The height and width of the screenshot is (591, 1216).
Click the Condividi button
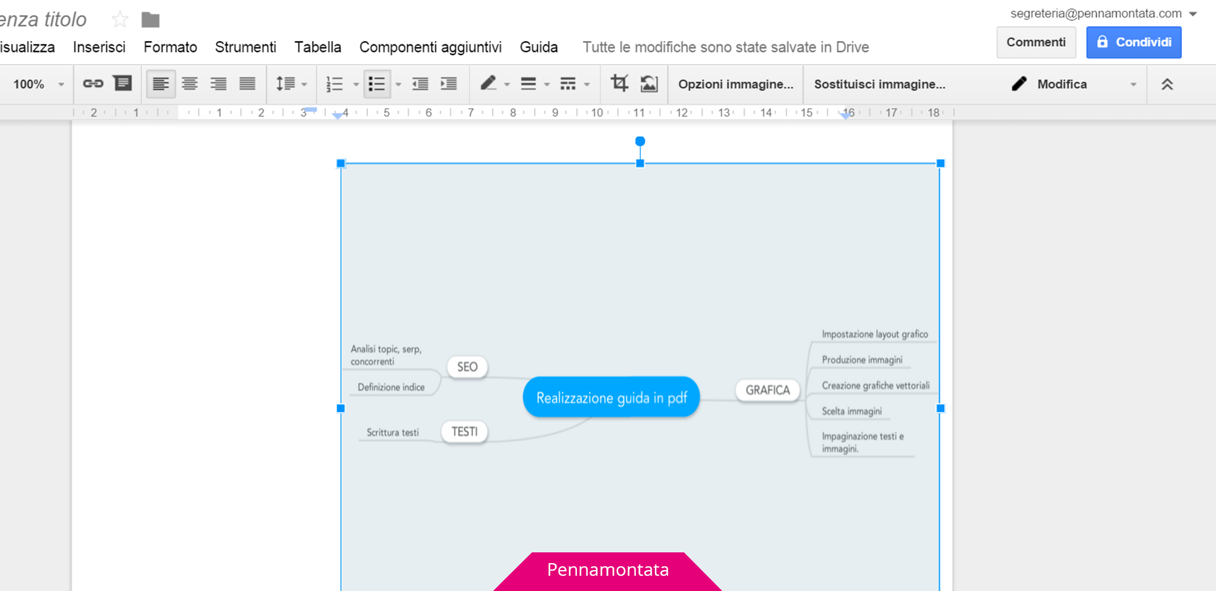click(1134, 42)
